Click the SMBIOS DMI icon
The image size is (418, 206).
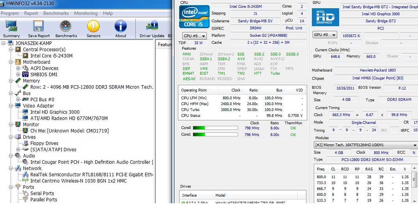[x=26, y=74]
